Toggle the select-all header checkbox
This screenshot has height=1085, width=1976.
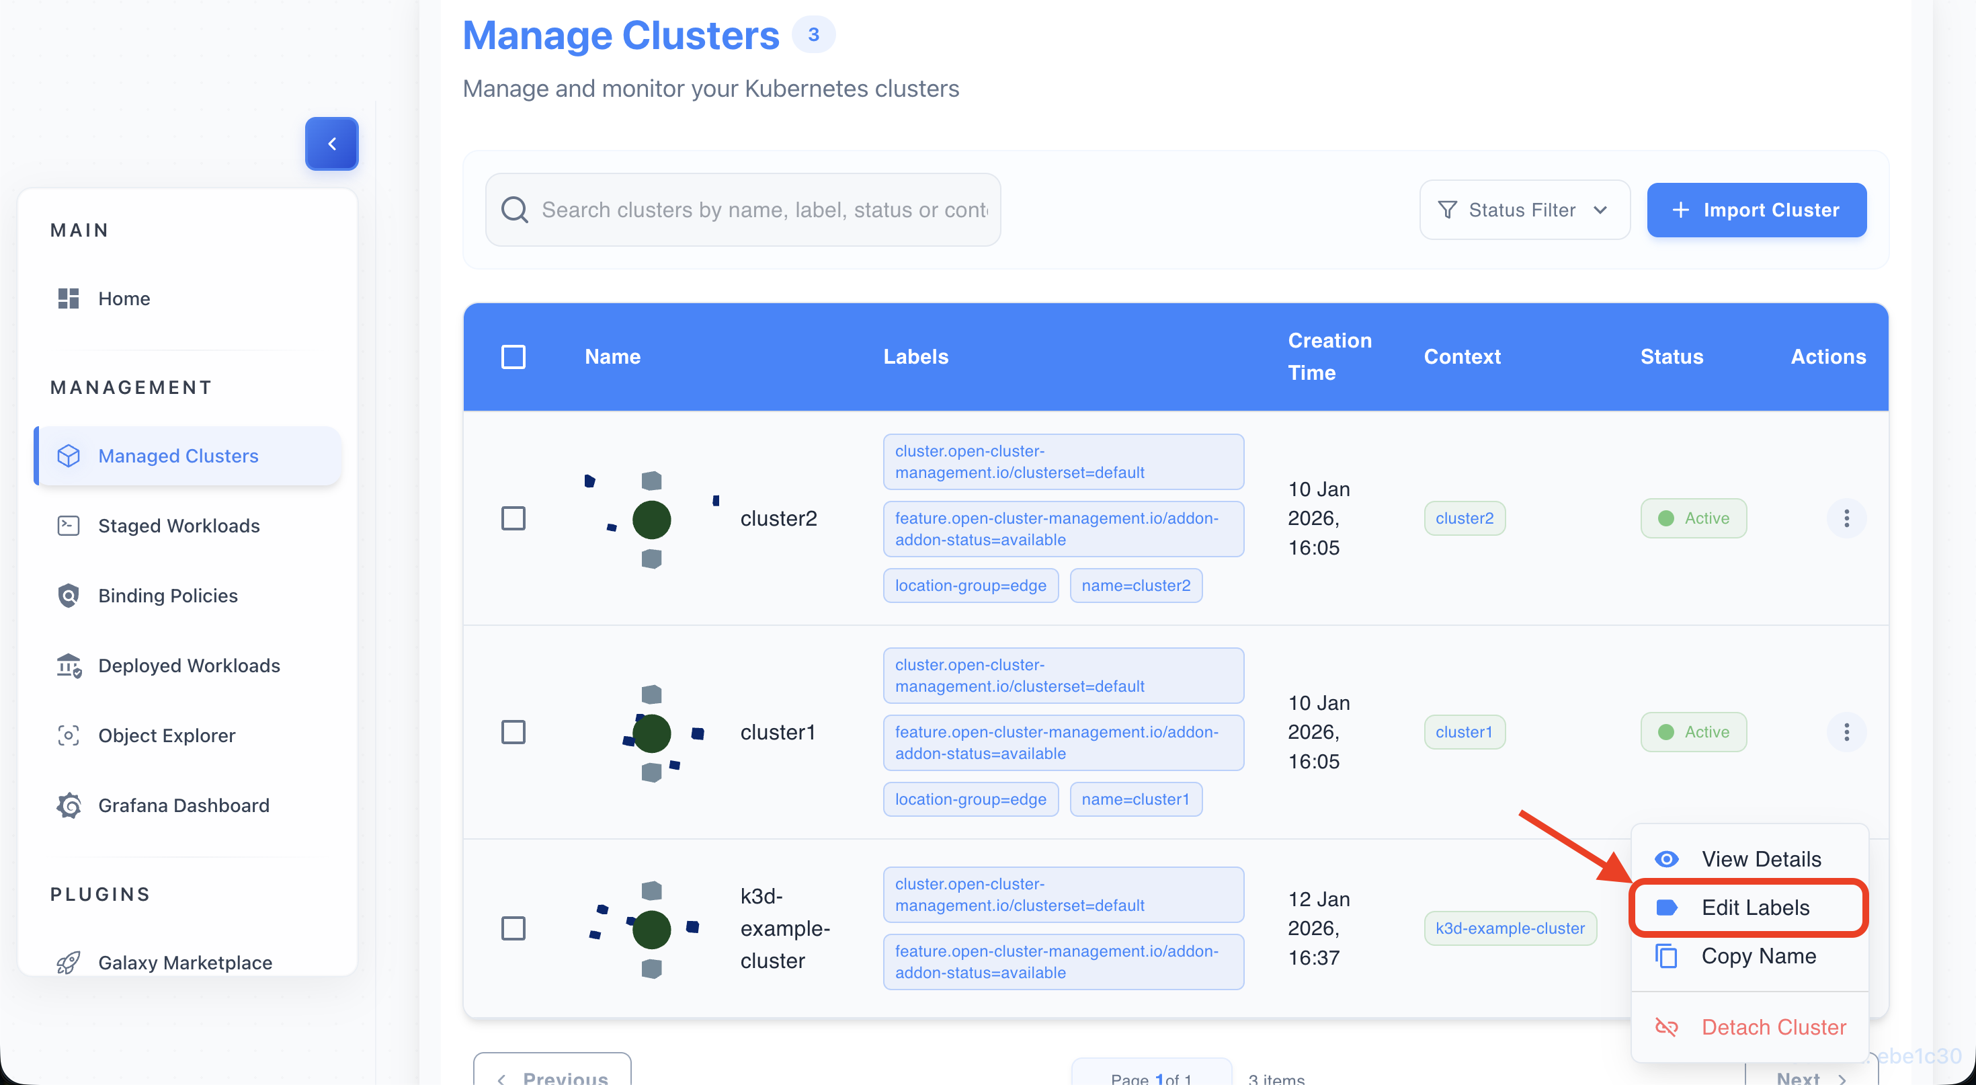pos(513,357)
